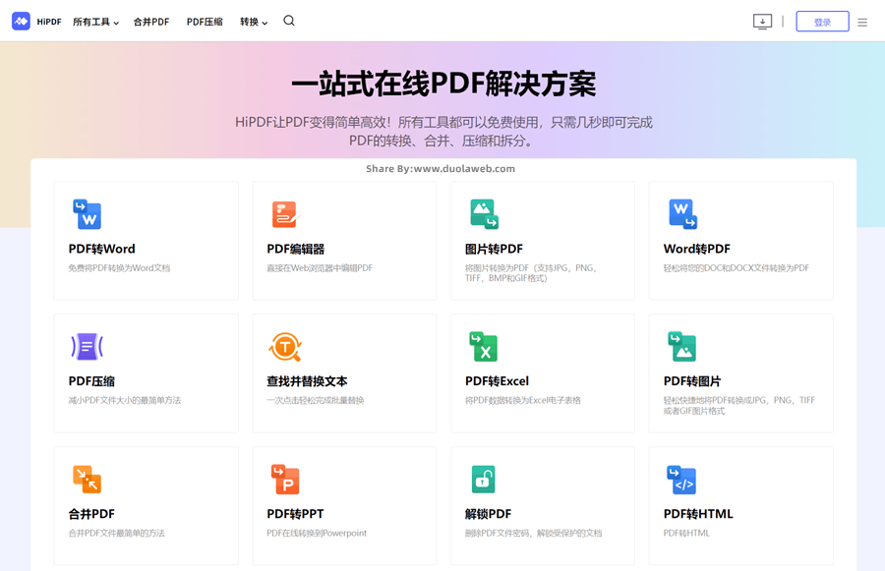Image resolution: width=885 pixels, height=571 pixels.
Task: Open the 合并PDF card title
Action: point(91,514)
